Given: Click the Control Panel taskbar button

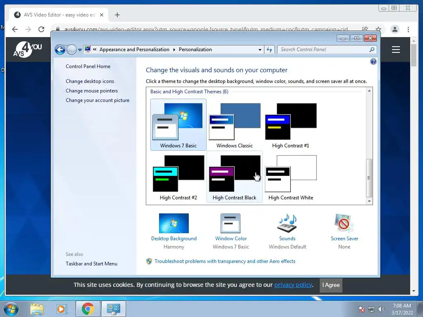Looking at the screenshot, I should point(113,309).
